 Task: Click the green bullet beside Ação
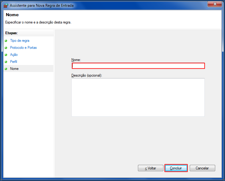(x=6, y=55)
